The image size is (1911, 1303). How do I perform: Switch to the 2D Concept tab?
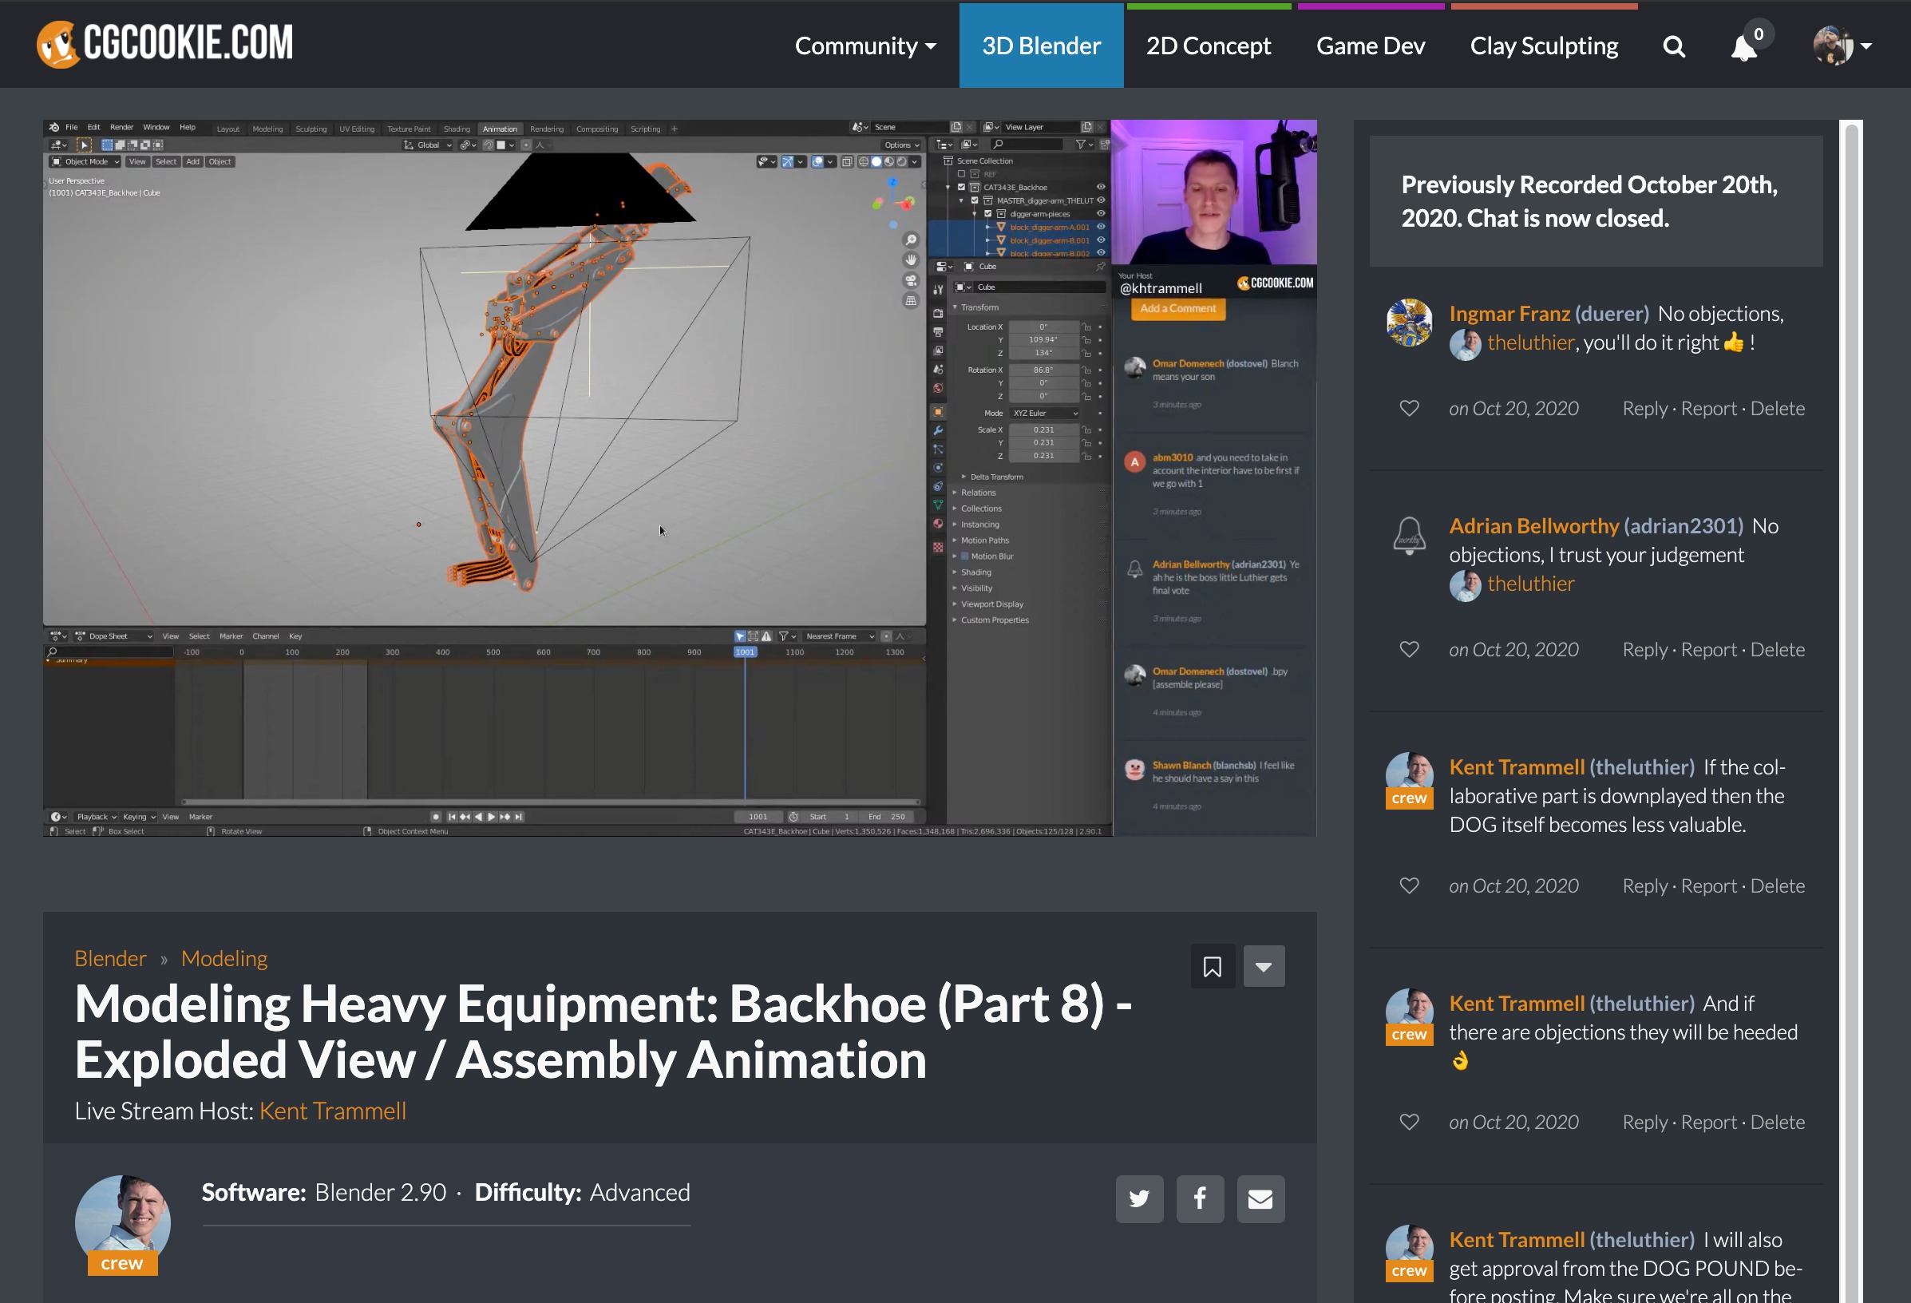[1208, 46]
